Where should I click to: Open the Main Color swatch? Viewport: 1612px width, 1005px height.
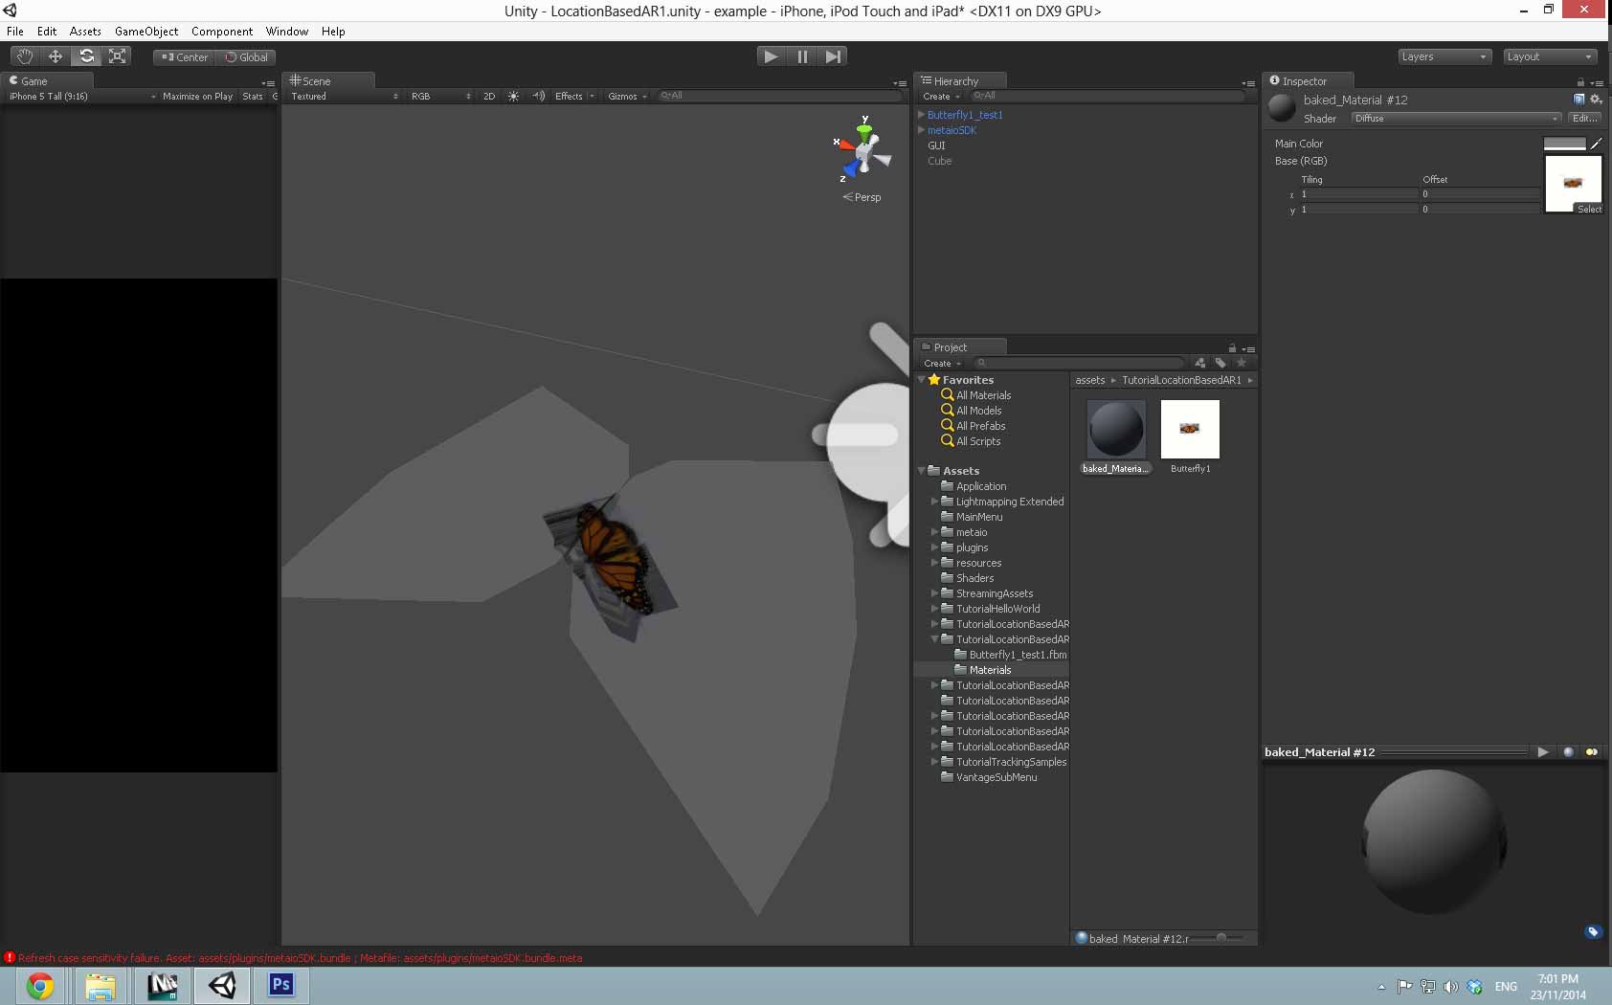point(1564,144)
